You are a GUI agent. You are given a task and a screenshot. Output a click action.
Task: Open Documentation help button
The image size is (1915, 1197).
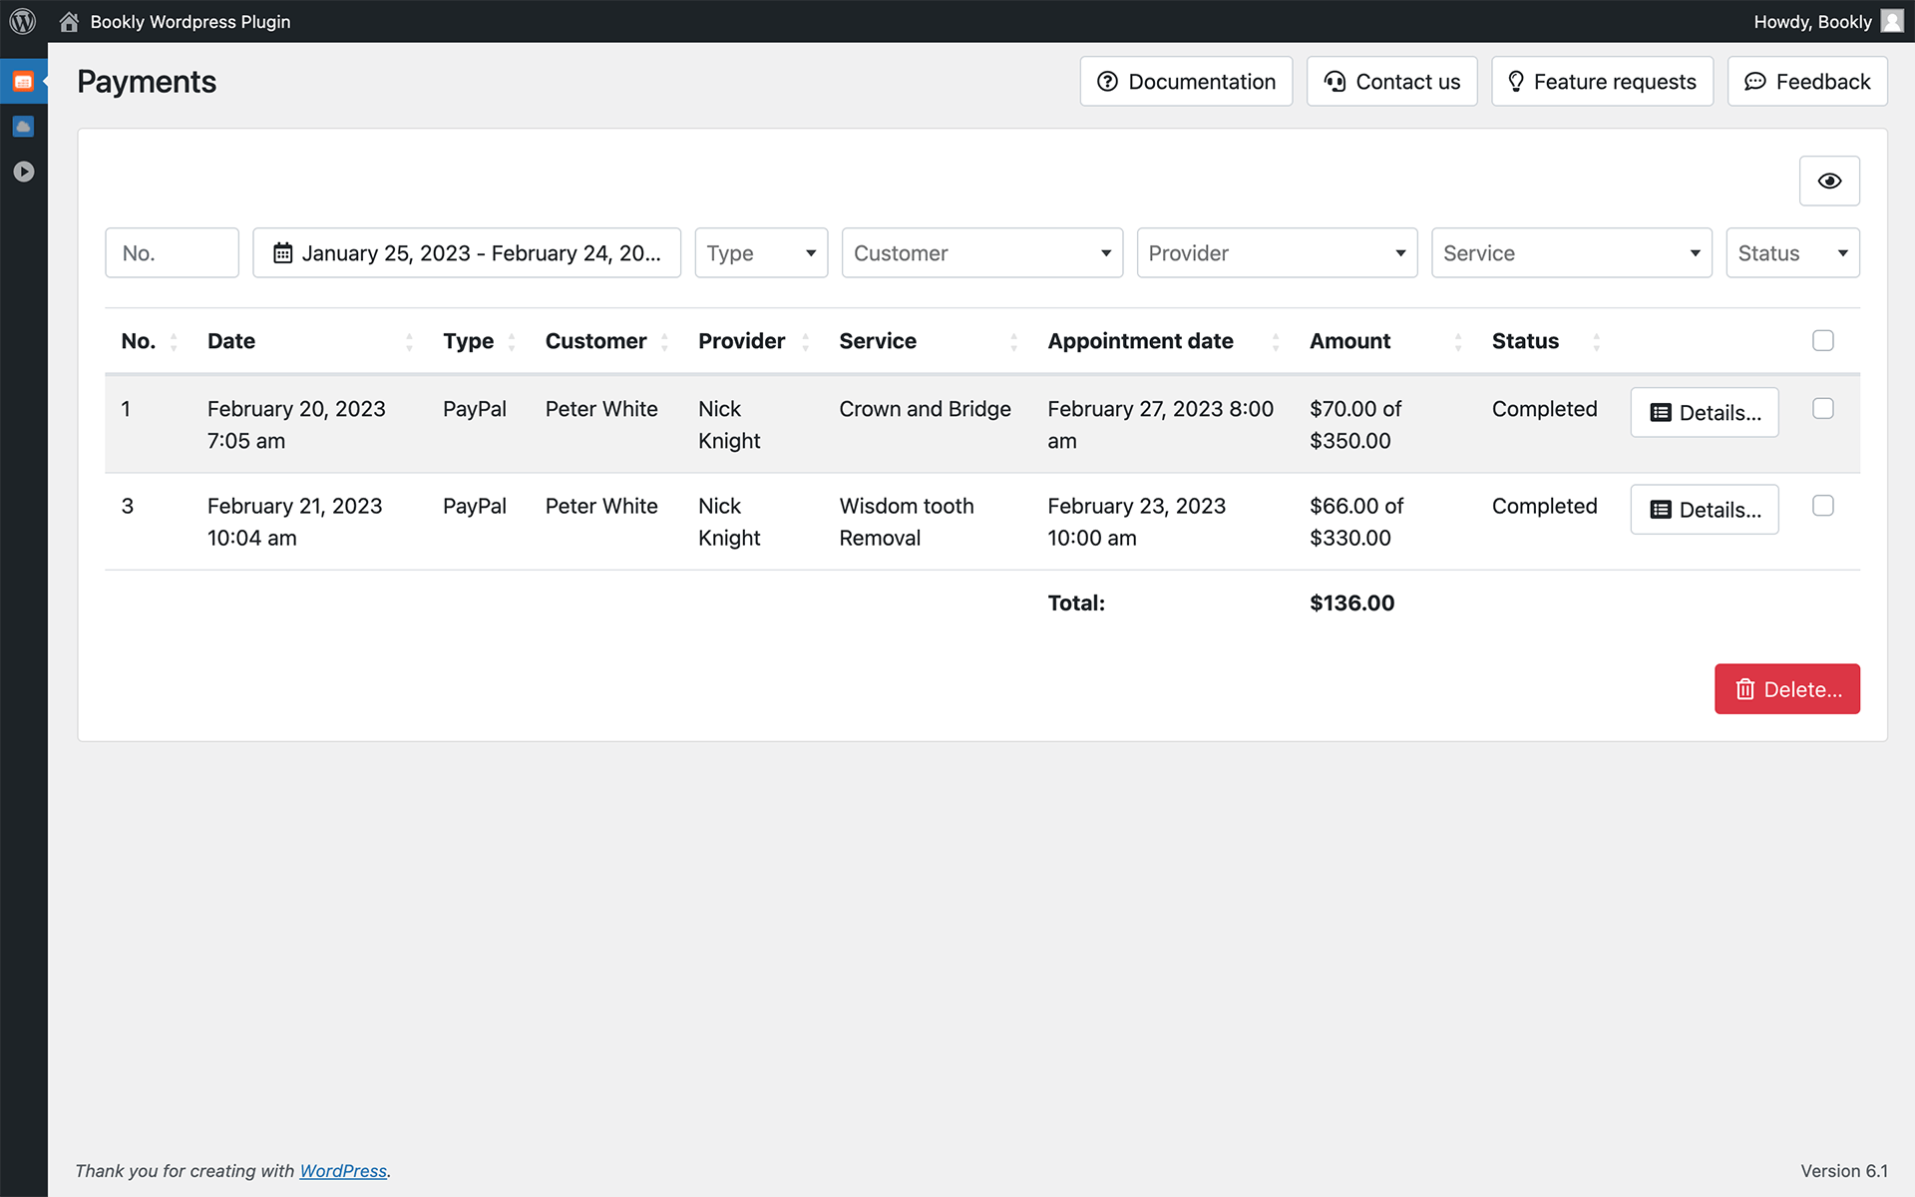1186,82
